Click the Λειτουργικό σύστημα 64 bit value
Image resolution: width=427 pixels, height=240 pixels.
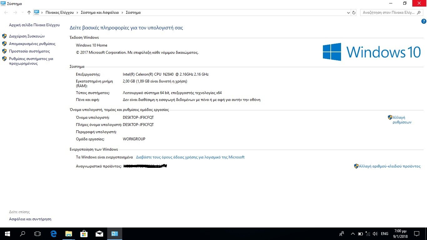click(172, 93)
